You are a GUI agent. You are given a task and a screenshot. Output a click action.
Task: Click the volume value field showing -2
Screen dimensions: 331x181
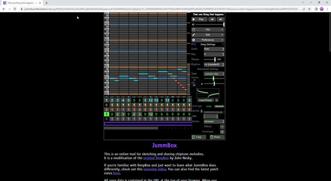pyautogui.click(x=195, y=80)
